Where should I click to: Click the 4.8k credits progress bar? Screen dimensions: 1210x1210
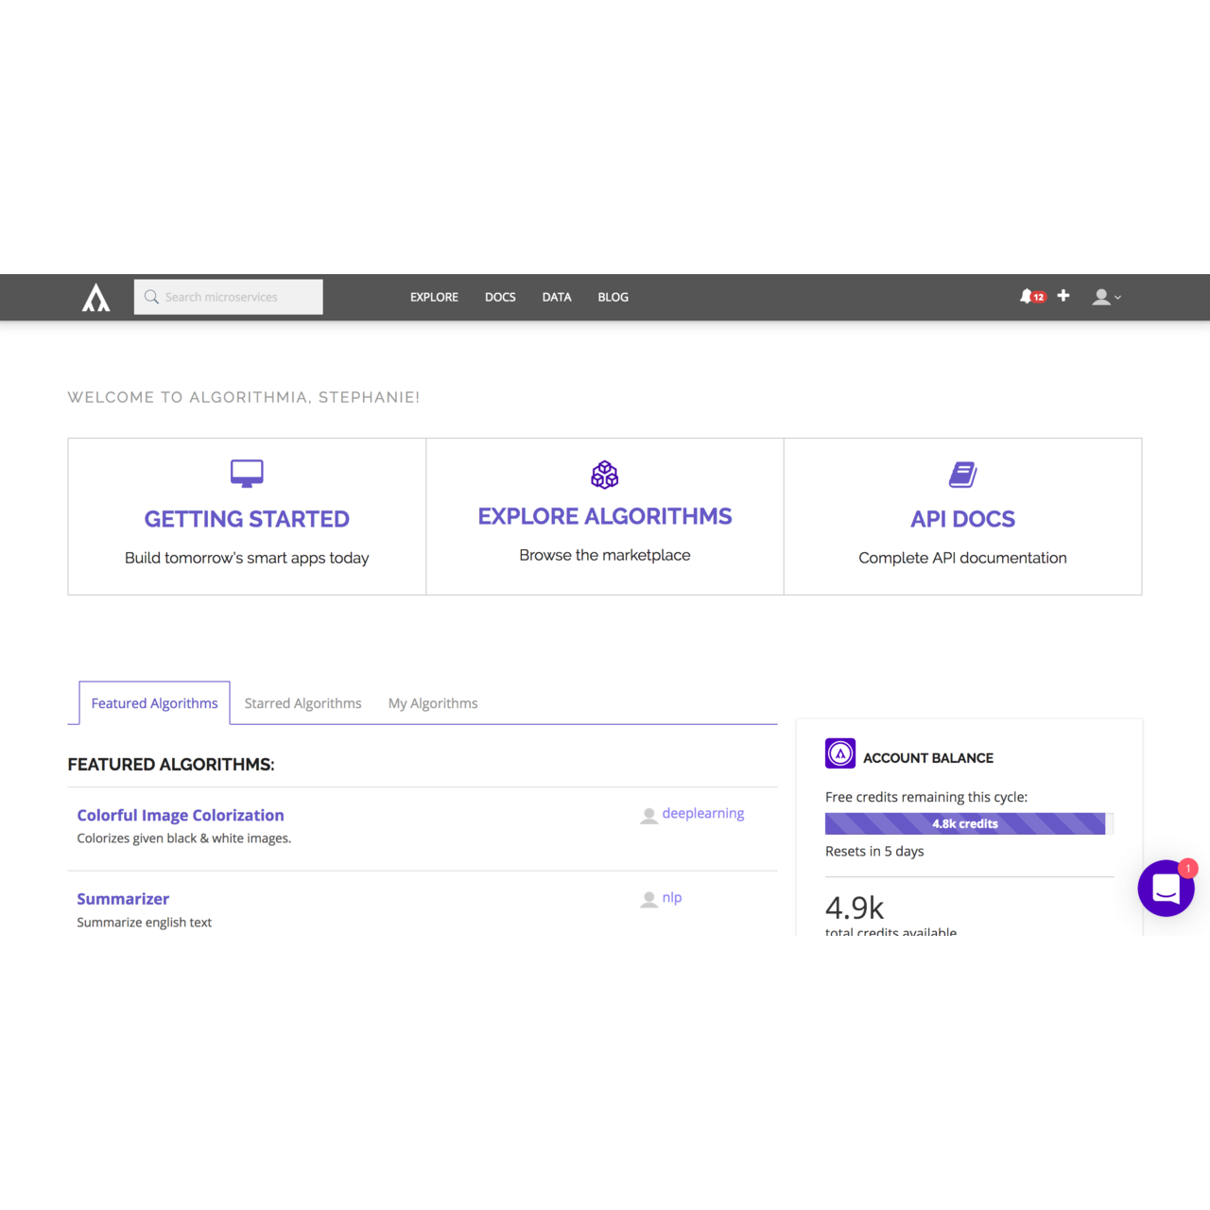click(965, 823)
